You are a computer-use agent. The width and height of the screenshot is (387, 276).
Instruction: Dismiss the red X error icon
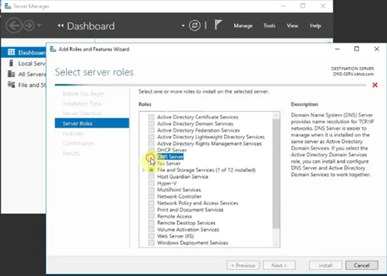(375, 85)
